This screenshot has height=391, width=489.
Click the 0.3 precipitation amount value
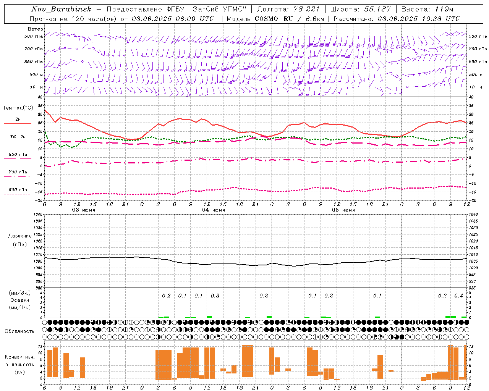215,296
